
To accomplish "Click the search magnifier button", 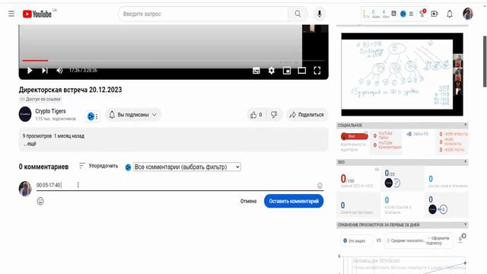I will (x=298, y=14).
